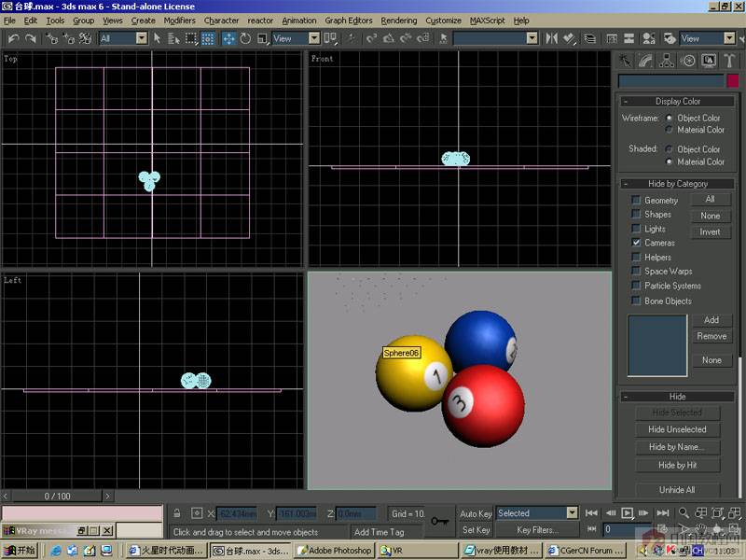Check the Geometry hide category box

(x=636, y=200)
